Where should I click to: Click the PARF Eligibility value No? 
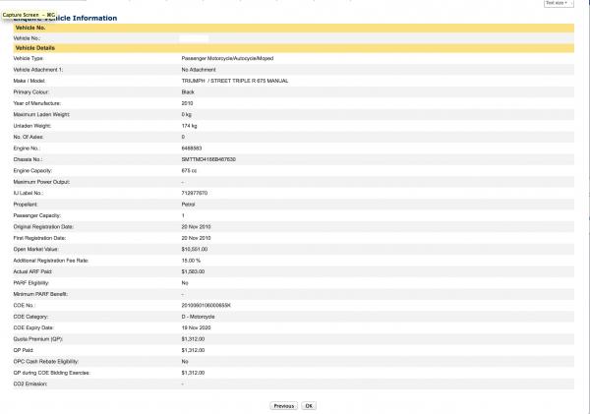pos(185,283)
